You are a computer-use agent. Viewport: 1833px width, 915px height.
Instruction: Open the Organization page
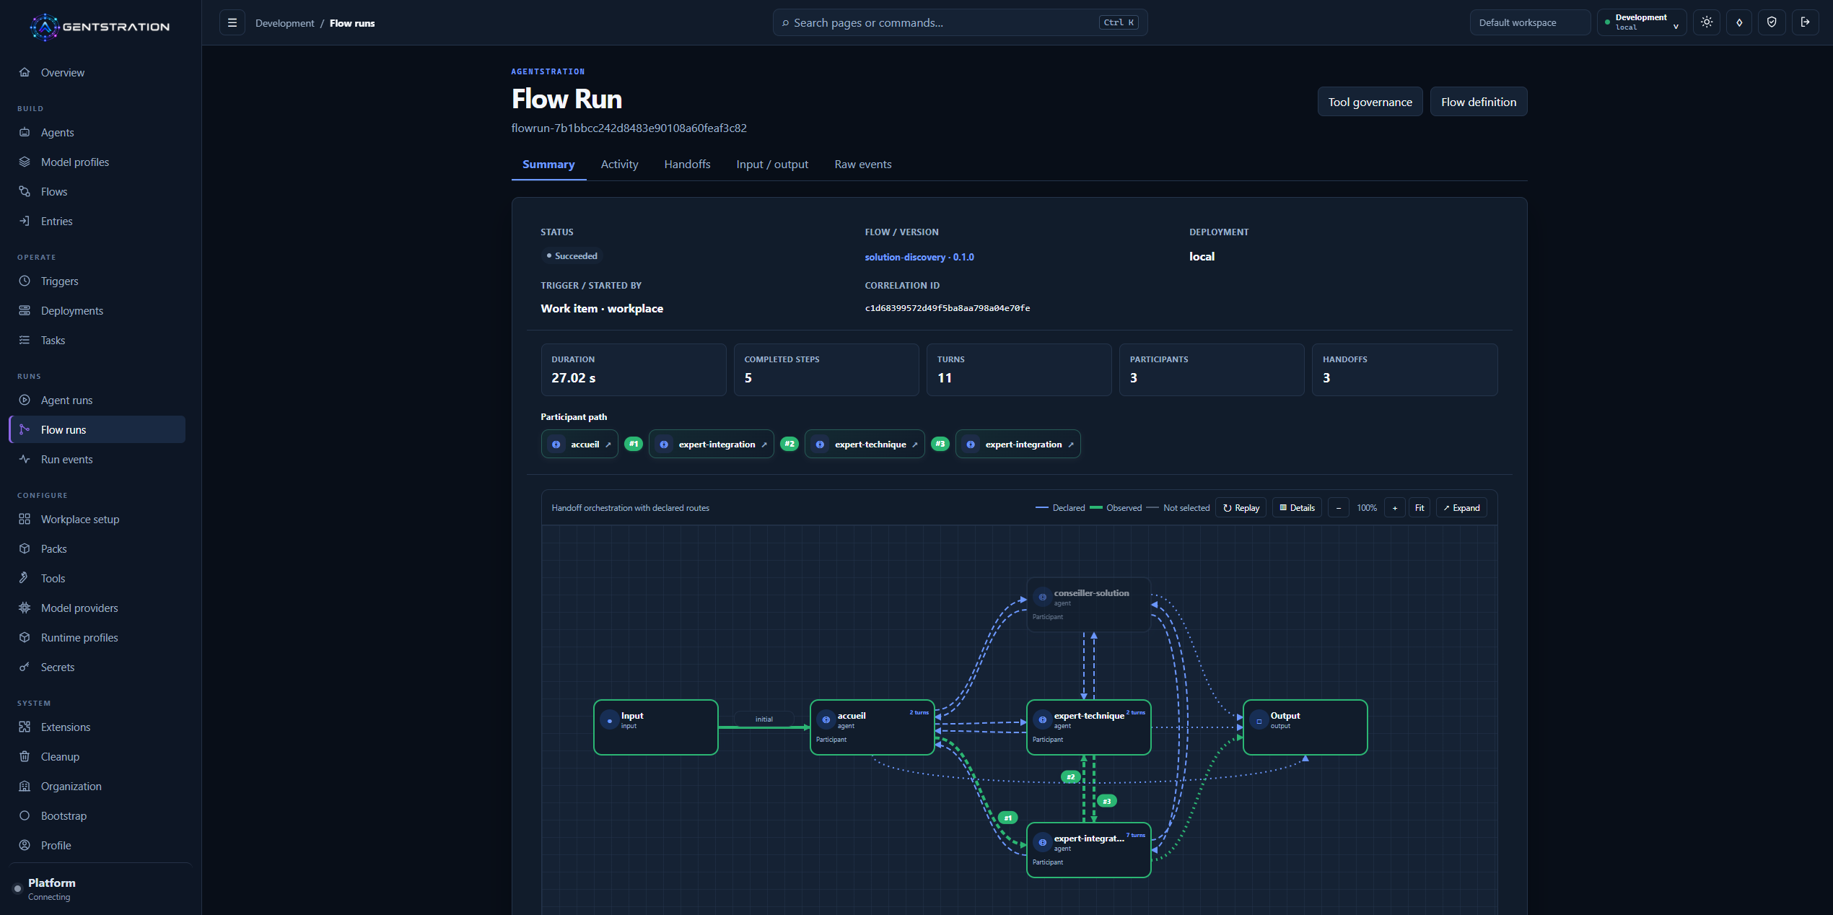(x=97, y=786)
